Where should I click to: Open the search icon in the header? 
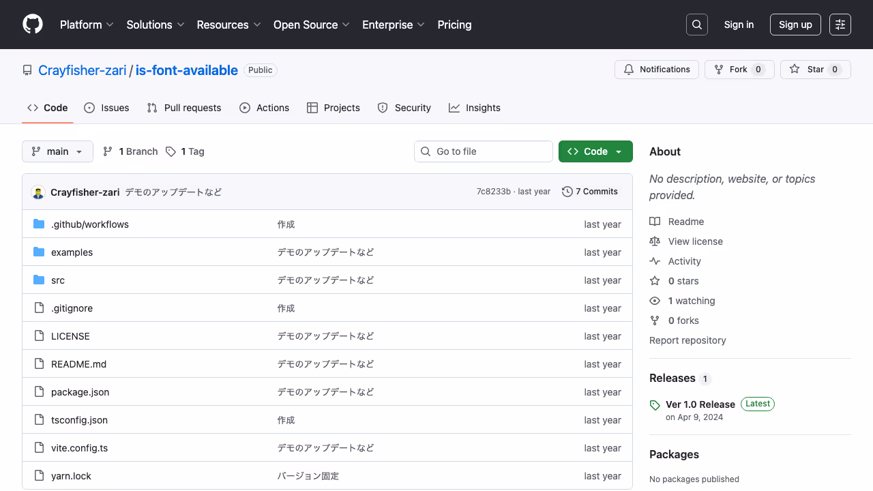point(696,25)
